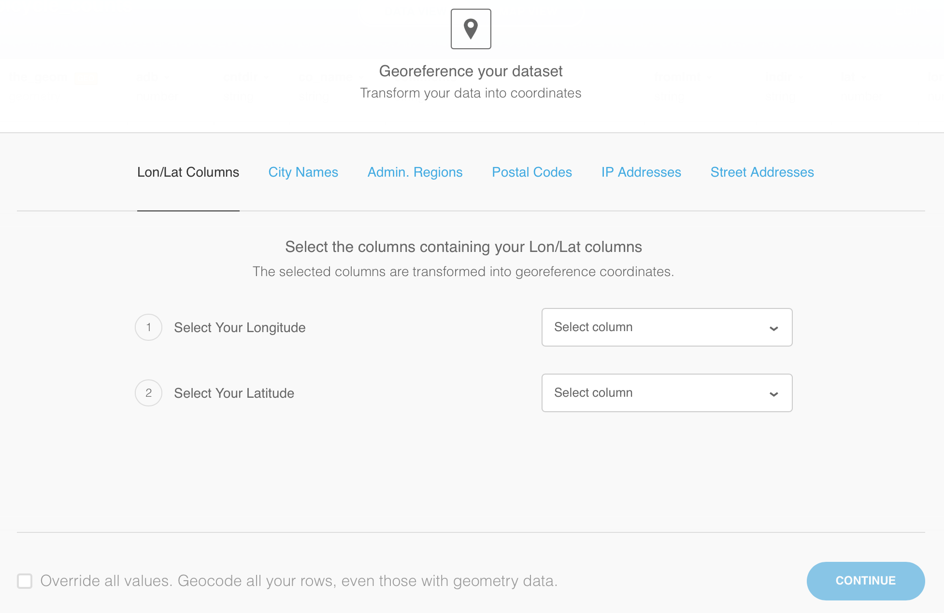This screenshot has height=613, width=944.
Task: Select the Lon/Lat Columns tab
Action: pyautogui.click(x=188, y=172)
